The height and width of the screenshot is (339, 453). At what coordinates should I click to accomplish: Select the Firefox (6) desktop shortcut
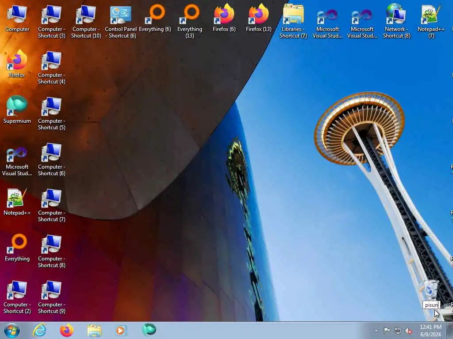(x=224, y=19)
